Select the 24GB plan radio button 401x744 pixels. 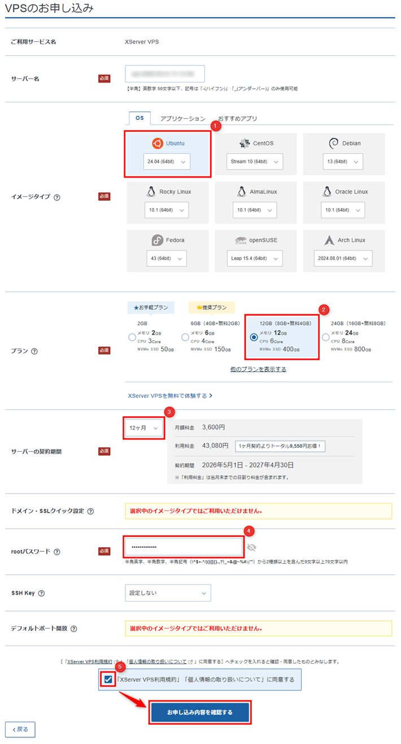325,338
